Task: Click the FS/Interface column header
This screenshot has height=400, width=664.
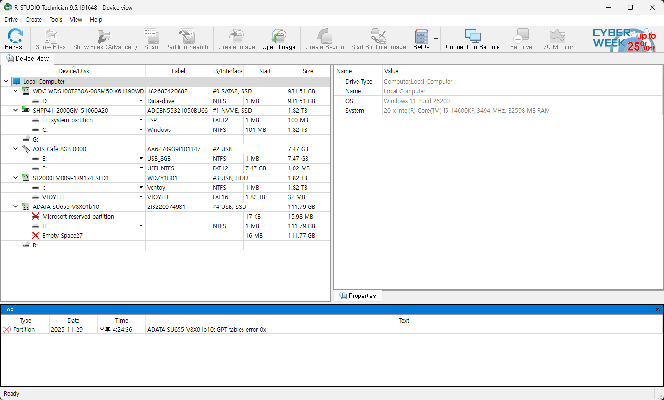Action: click(228, 71)
